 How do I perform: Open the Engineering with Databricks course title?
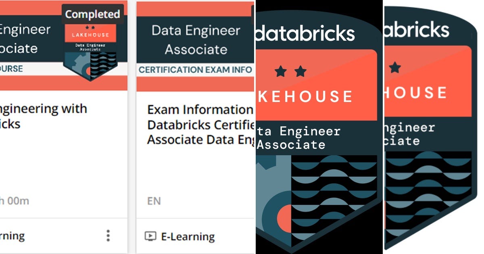click(44, 116)
